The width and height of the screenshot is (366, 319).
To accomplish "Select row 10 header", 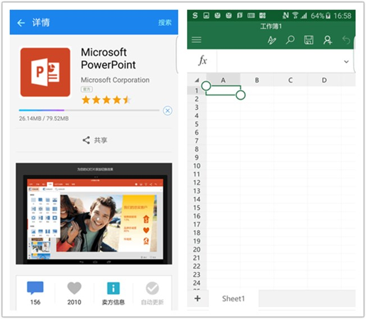I will pyautogui.click(x=197, y=166).
